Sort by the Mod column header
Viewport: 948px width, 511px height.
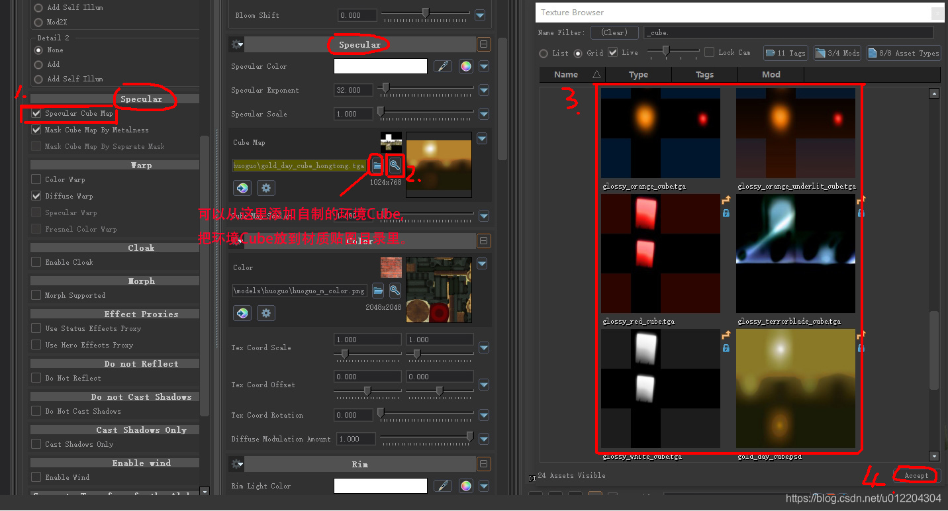pos(771,74)
